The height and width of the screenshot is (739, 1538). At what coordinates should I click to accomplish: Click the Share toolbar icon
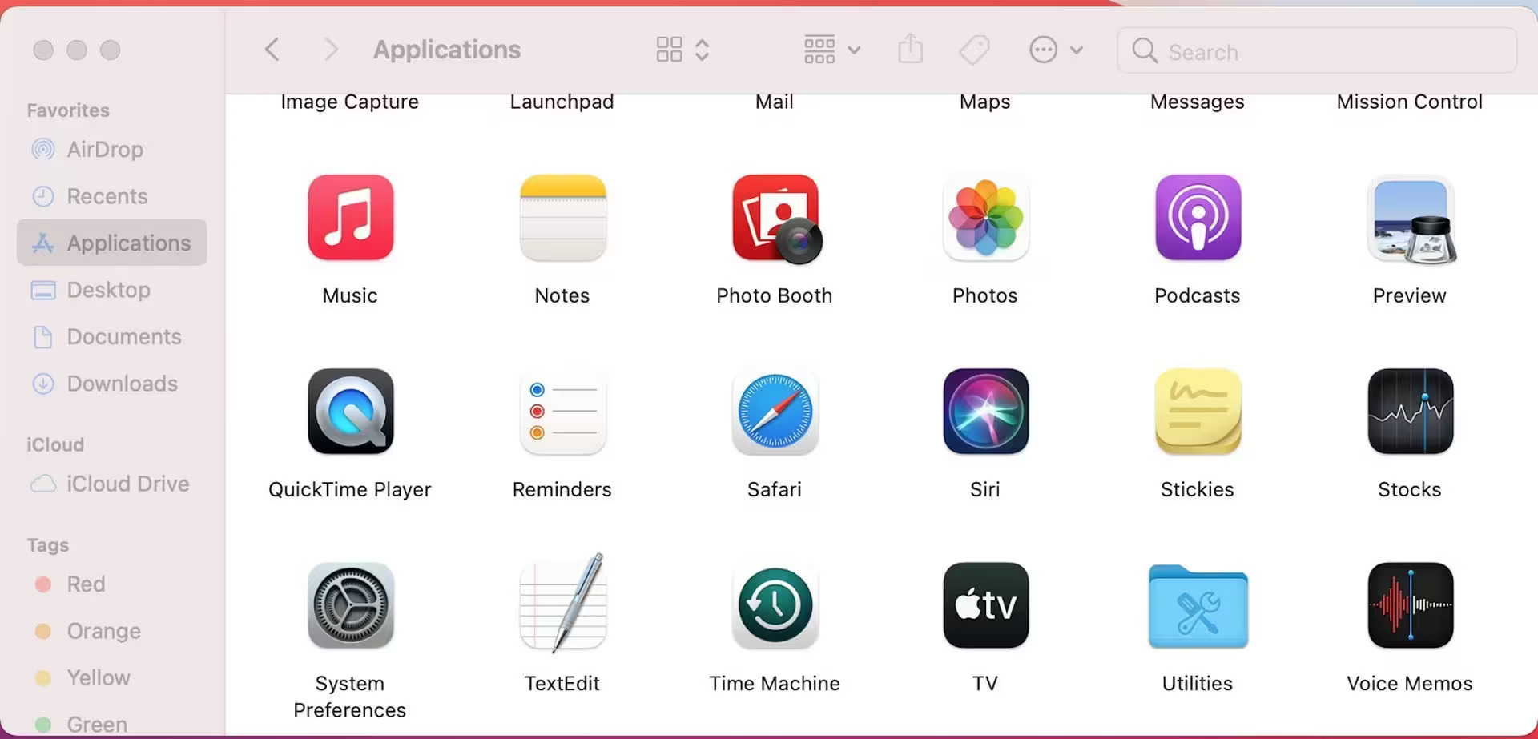pyautogui.click(x=910, y=49)
